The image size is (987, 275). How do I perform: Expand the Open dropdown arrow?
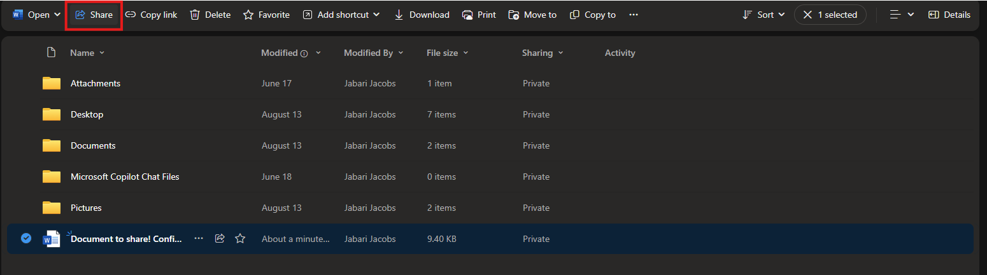pyautogui.click(x=58, y=15)
